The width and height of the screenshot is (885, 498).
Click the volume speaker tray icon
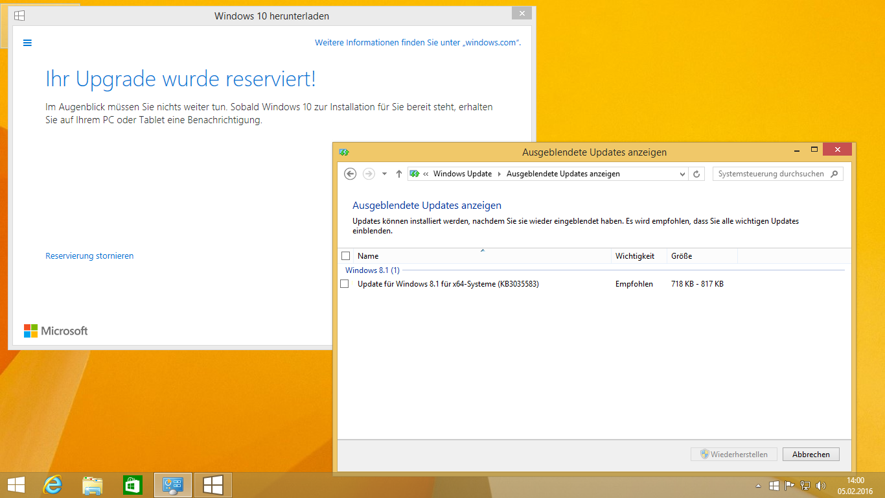click(x=821, y=485)
